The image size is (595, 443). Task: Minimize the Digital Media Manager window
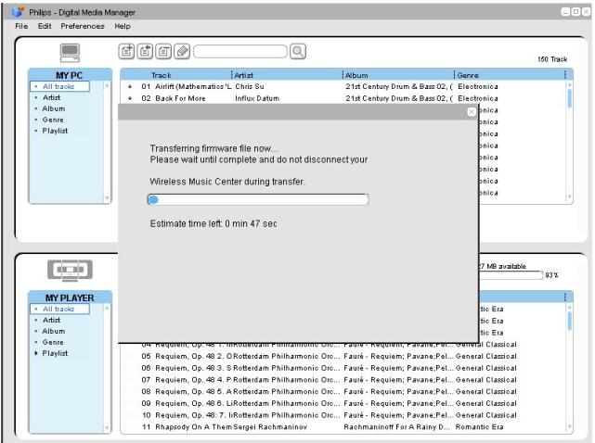tap(565, 12)
